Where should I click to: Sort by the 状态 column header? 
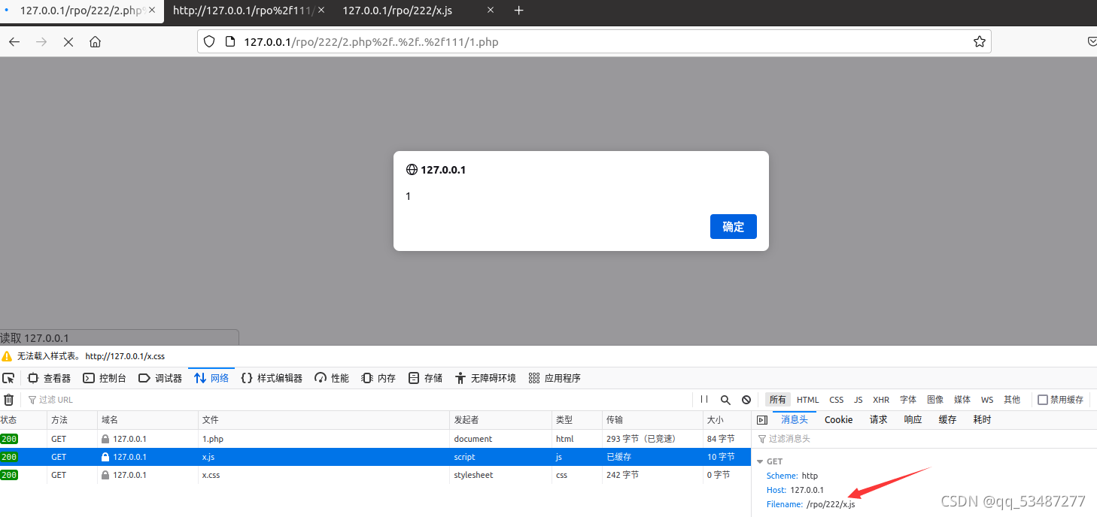coord(23,420)
